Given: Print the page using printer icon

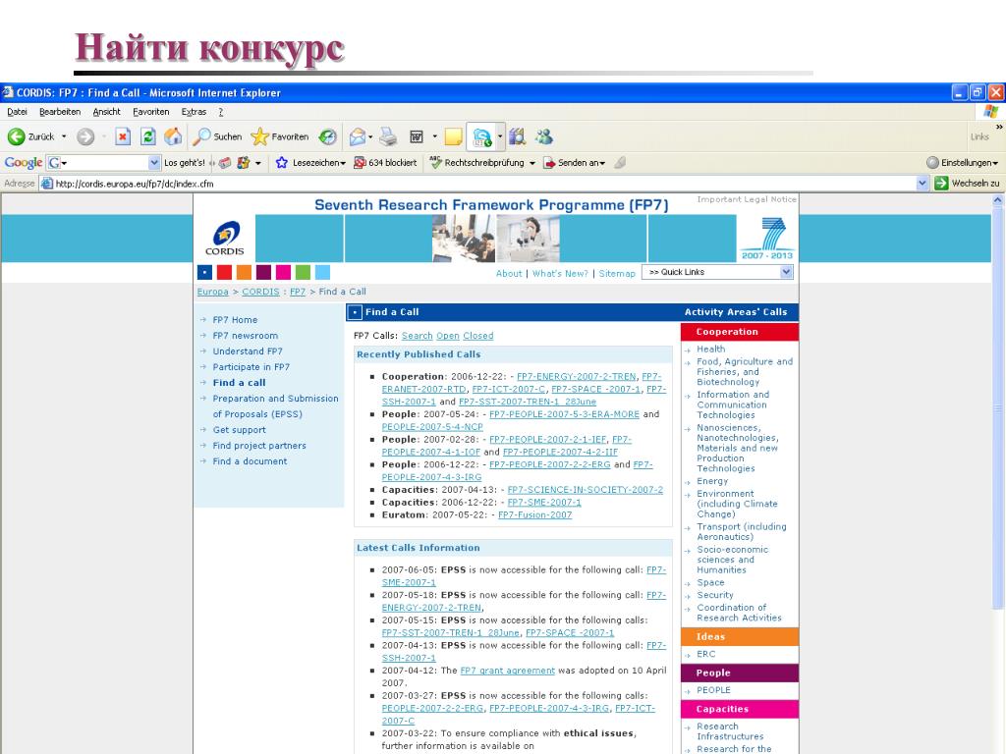Looking at the screenshot, I should 387,136.
